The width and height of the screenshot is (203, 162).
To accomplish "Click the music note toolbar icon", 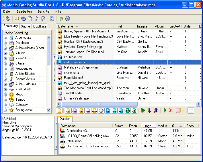I will tap(37, 19).
